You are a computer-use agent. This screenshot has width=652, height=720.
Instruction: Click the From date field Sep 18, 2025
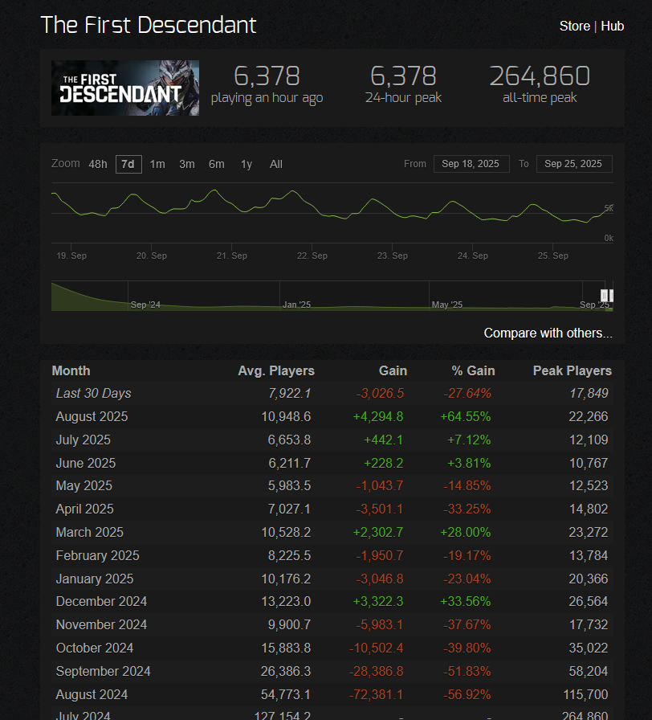[x=471, y=164]
